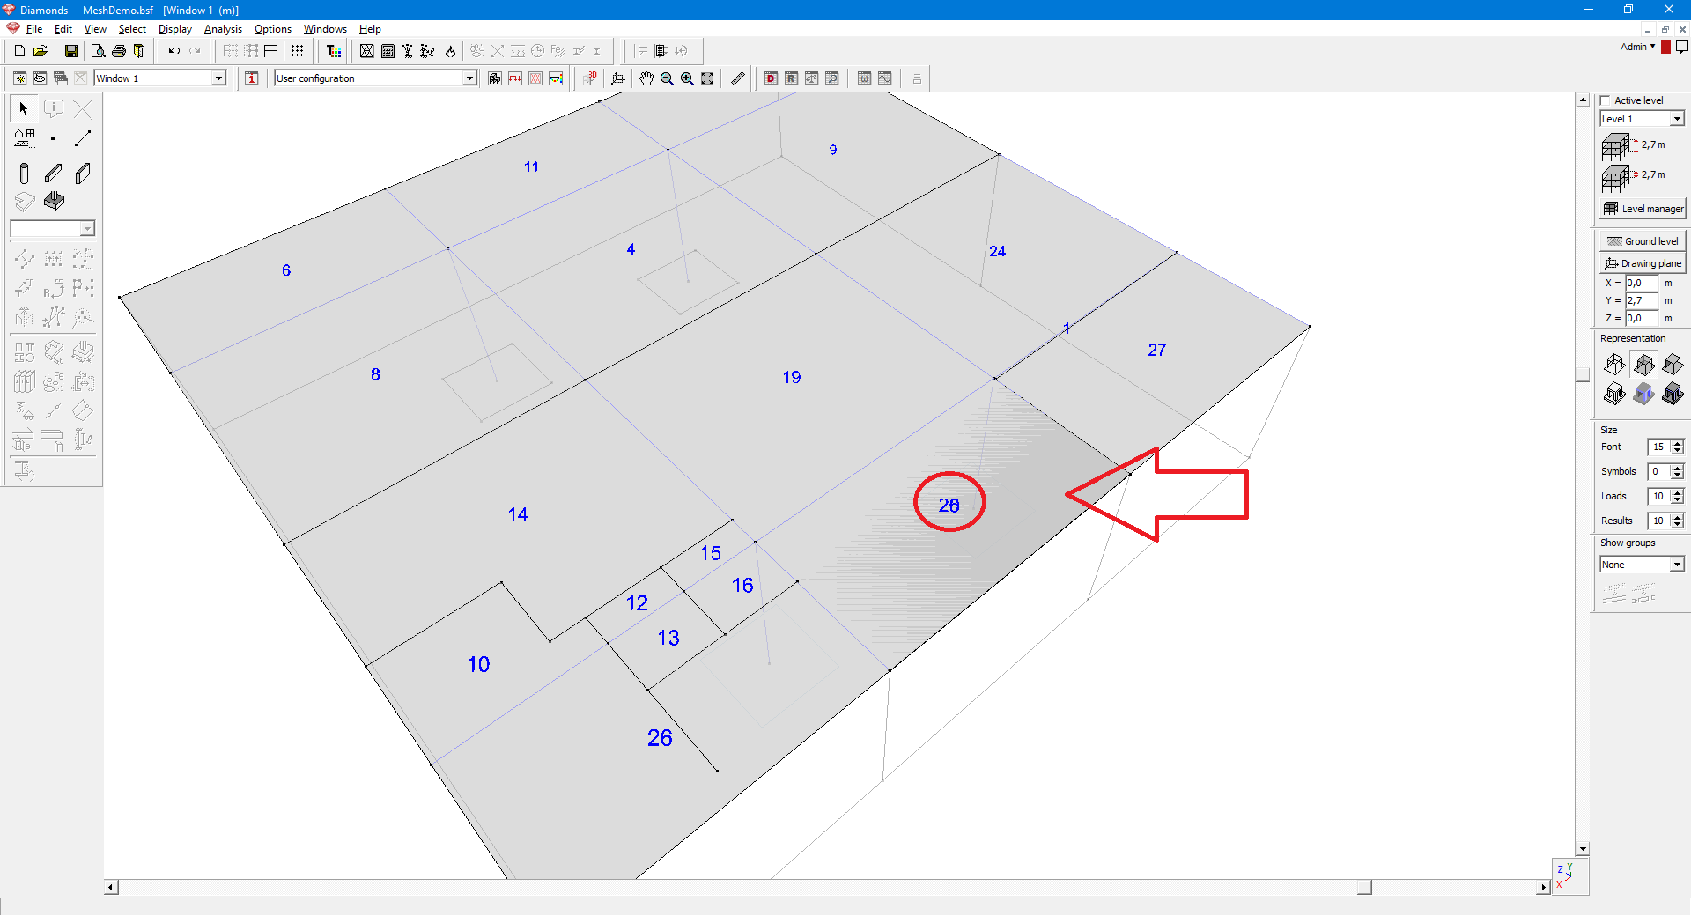The image size is (1691, 916).
Task: Click the red Admin color swatch
Action: [1666, 47]
